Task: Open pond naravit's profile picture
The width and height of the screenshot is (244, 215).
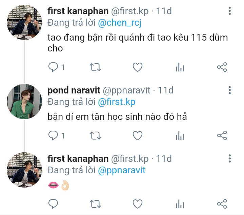Action: click(24, 102)
